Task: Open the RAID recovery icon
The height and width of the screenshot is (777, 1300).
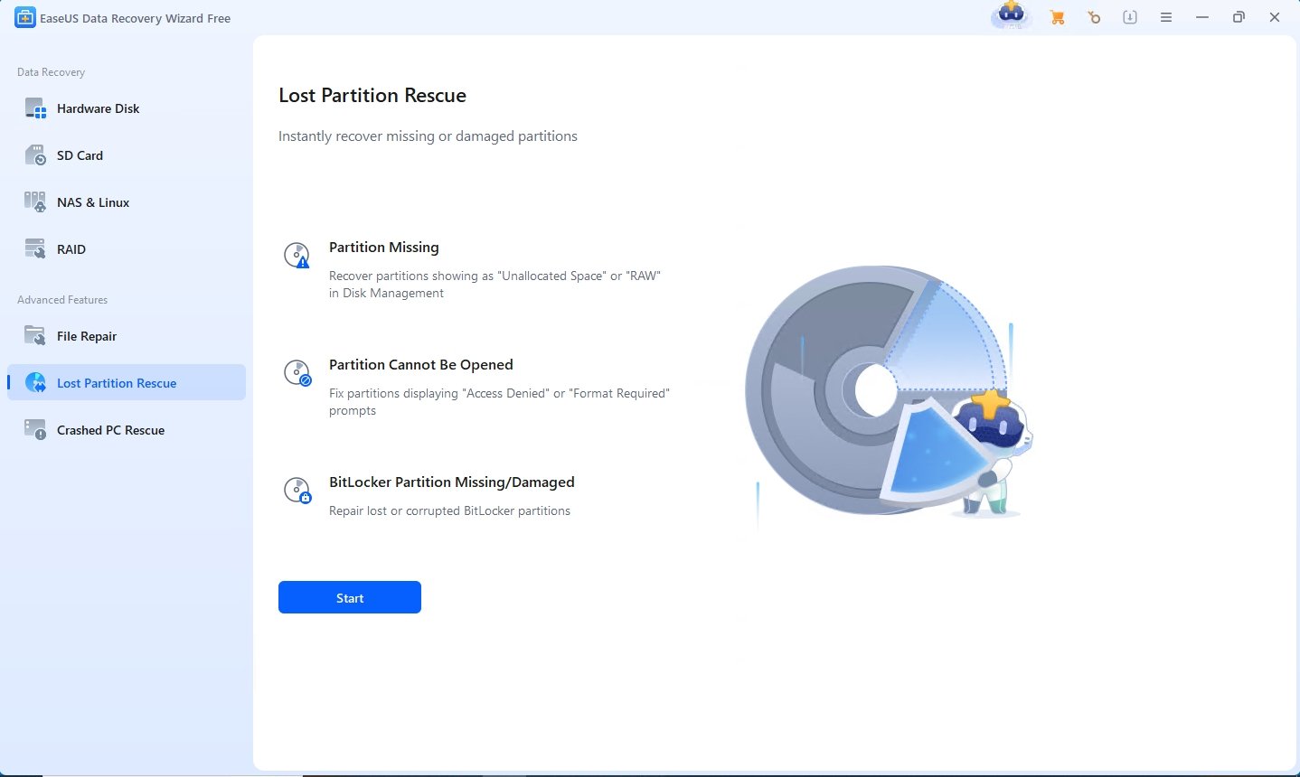Action: (35, 249)
